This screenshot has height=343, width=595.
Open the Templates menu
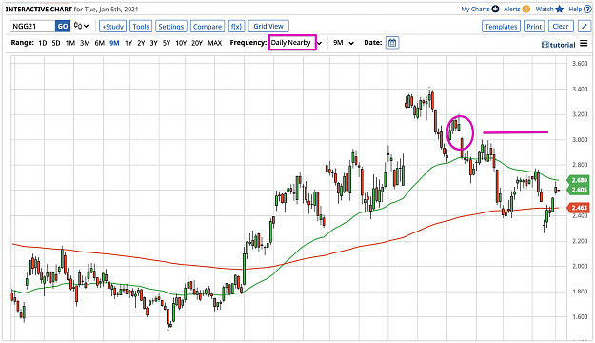[x=501, y=27]
